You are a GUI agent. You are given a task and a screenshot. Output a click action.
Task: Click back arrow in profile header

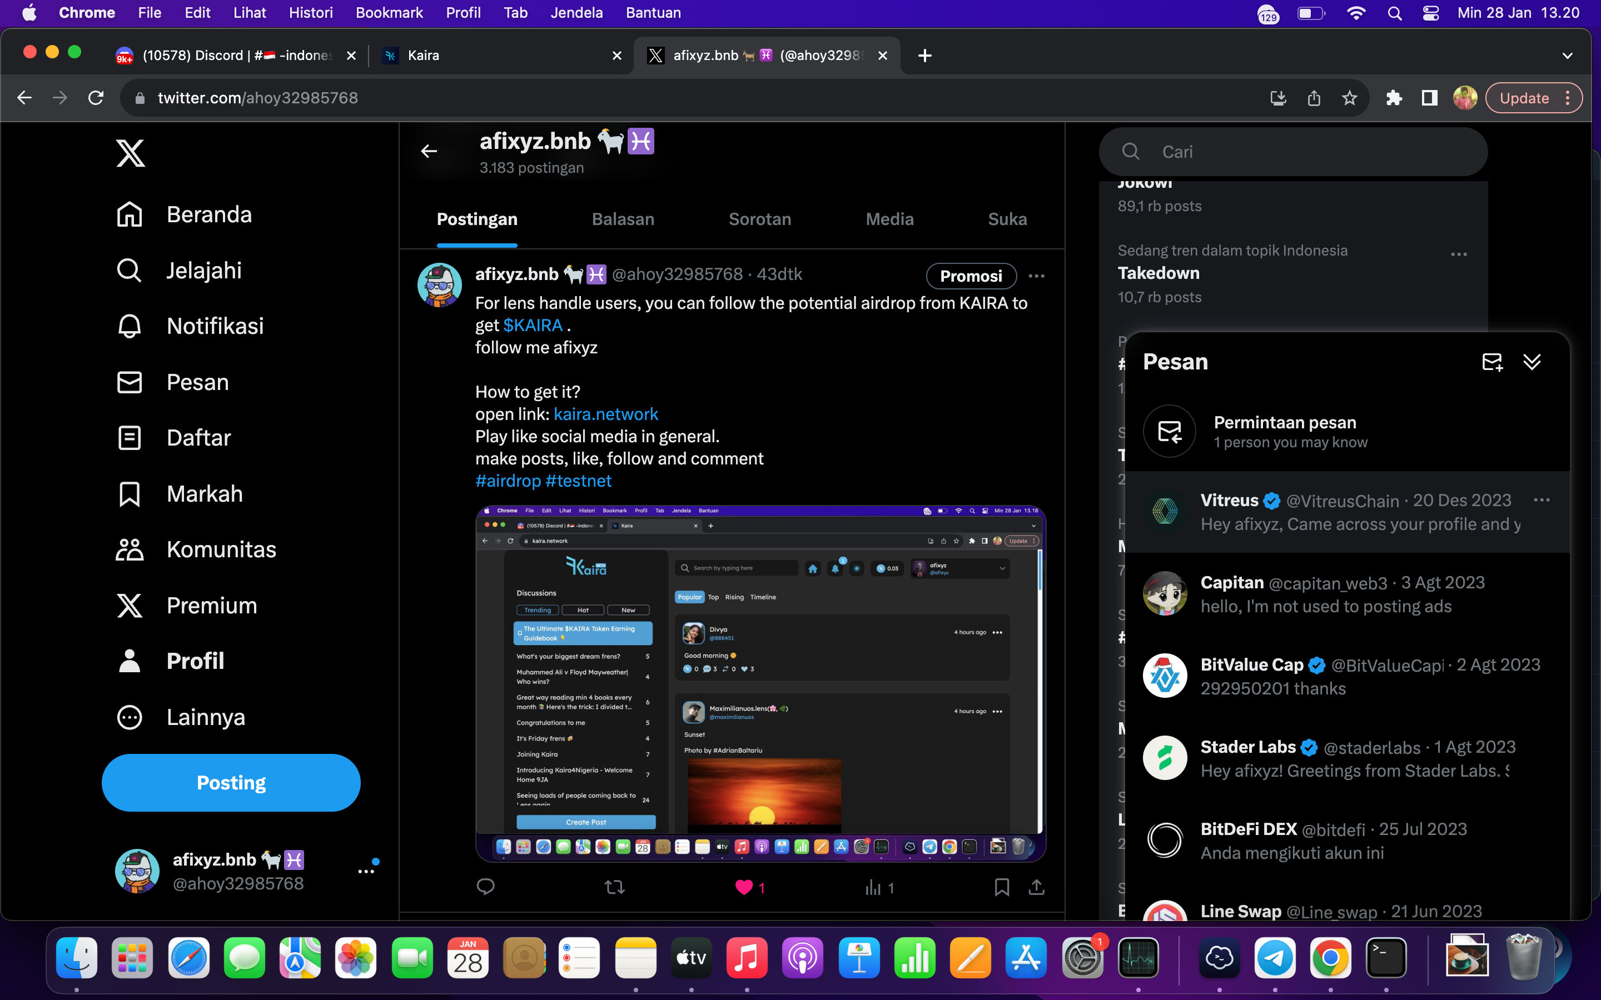pyautogui.click(x=429, y=152)
